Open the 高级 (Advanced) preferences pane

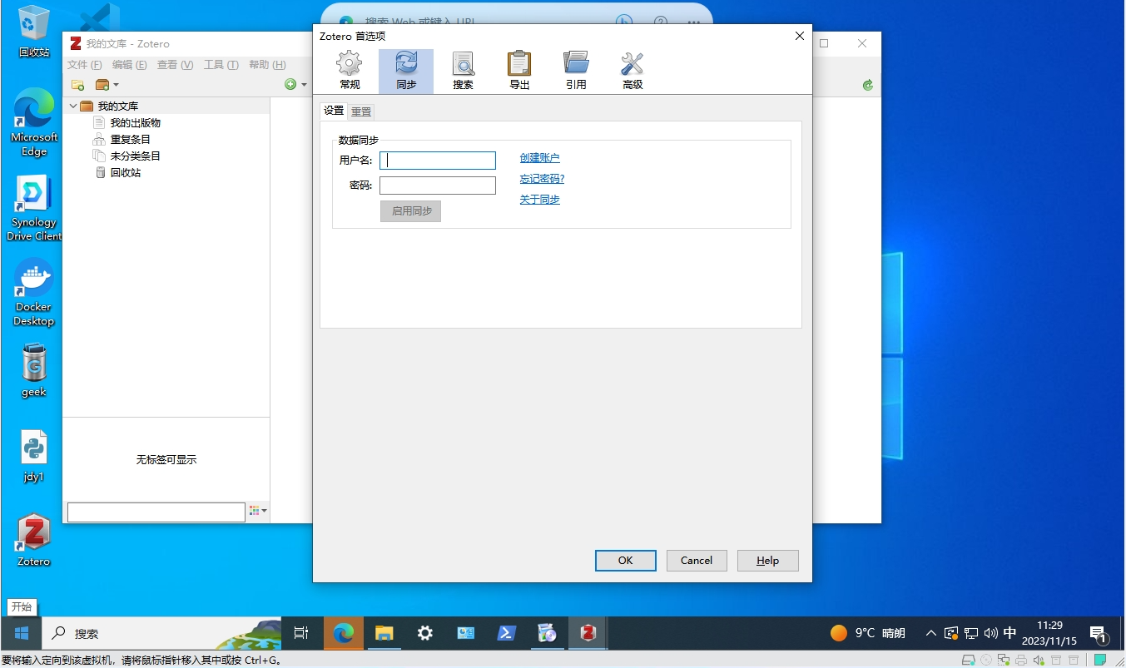point(632,71)
